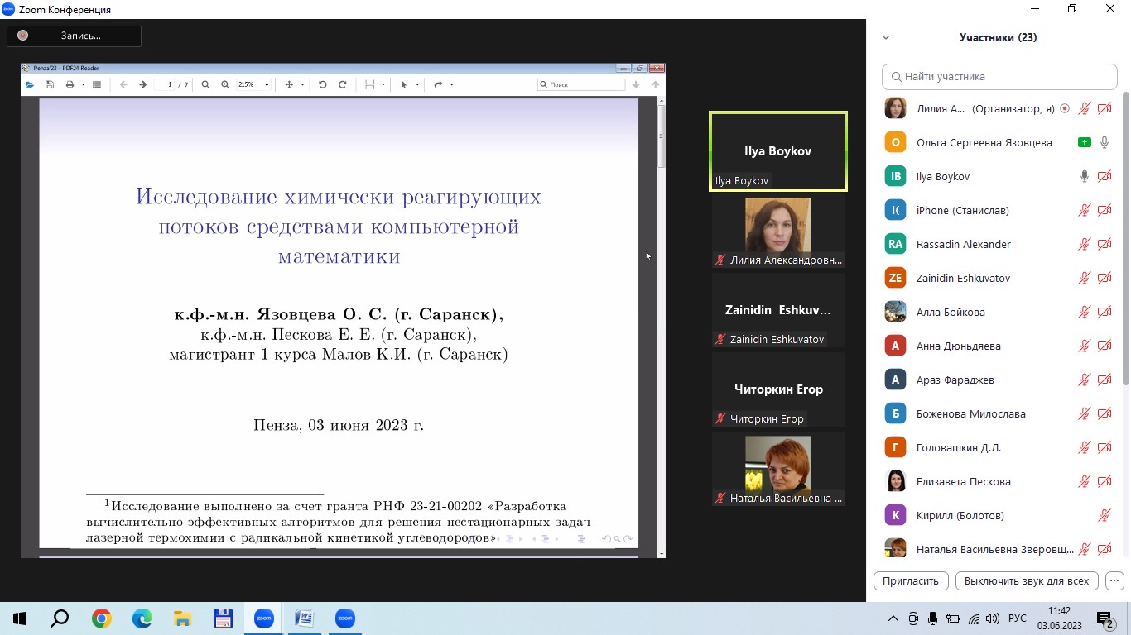Go to next page in PDF reader

click(142, 84)
